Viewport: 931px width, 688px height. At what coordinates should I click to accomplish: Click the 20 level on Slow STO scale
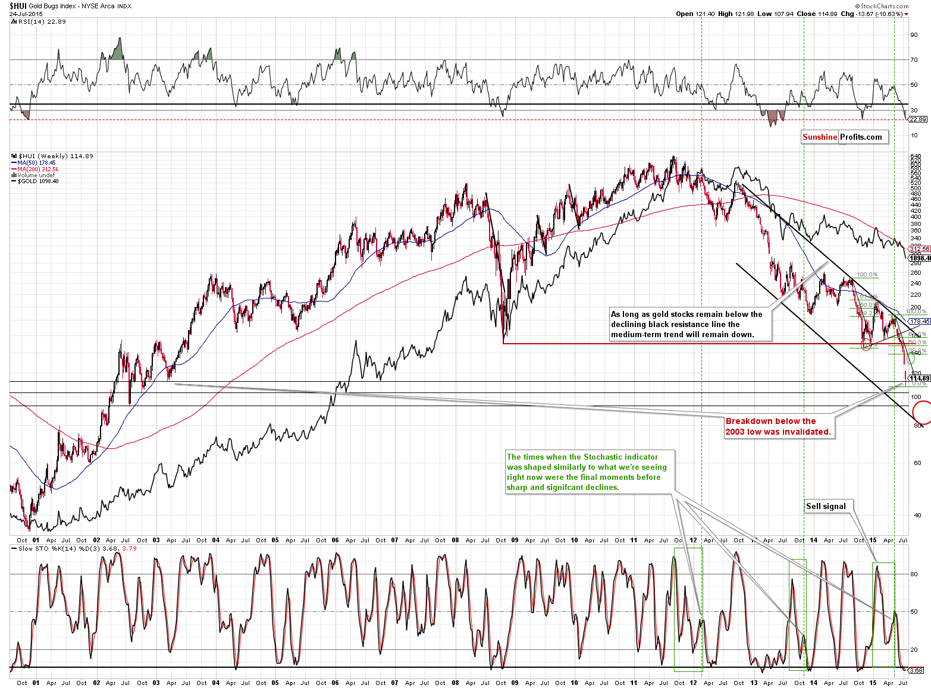(914, 649)
